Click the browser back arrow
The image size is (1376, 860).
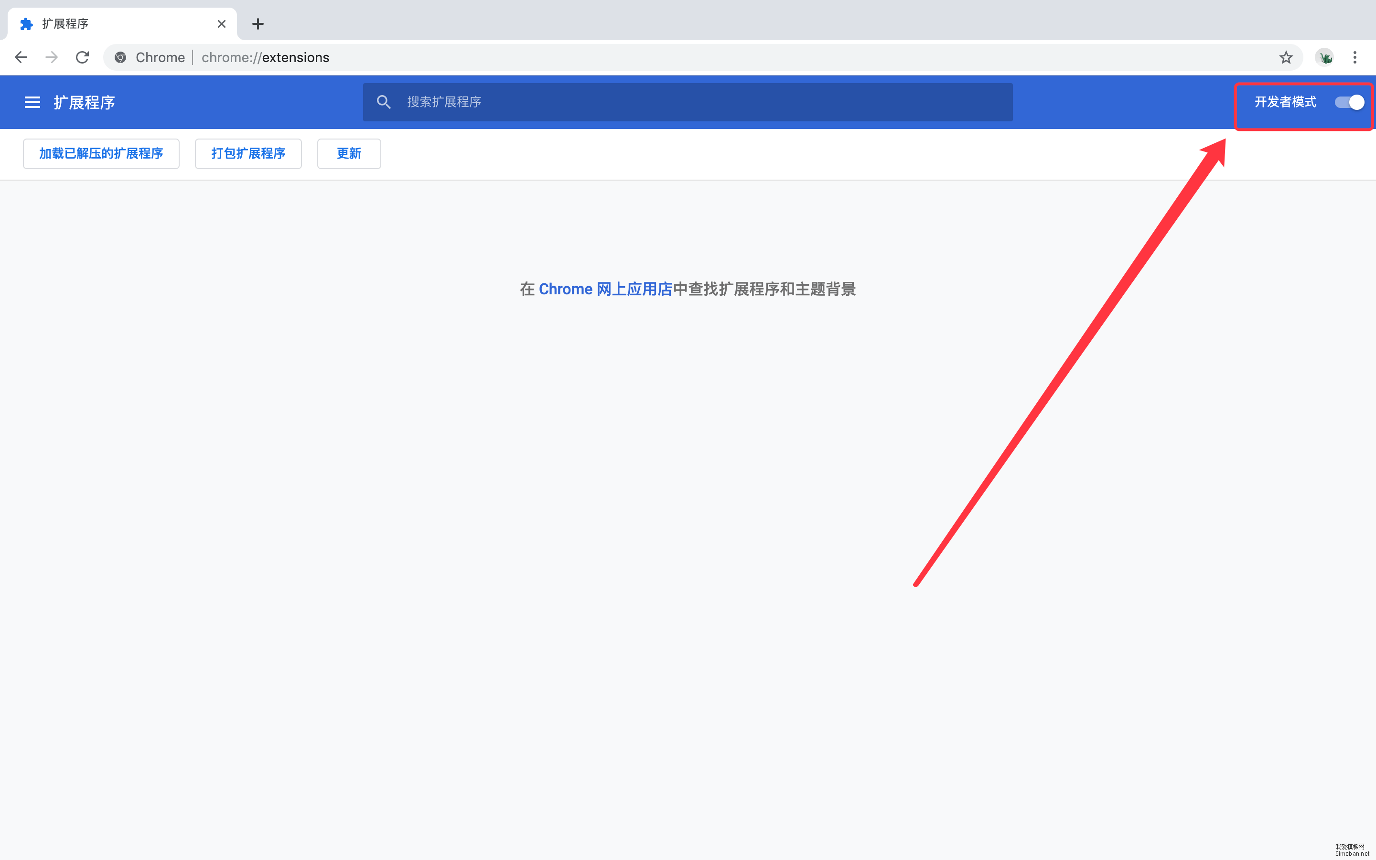(x=21, y=57)
